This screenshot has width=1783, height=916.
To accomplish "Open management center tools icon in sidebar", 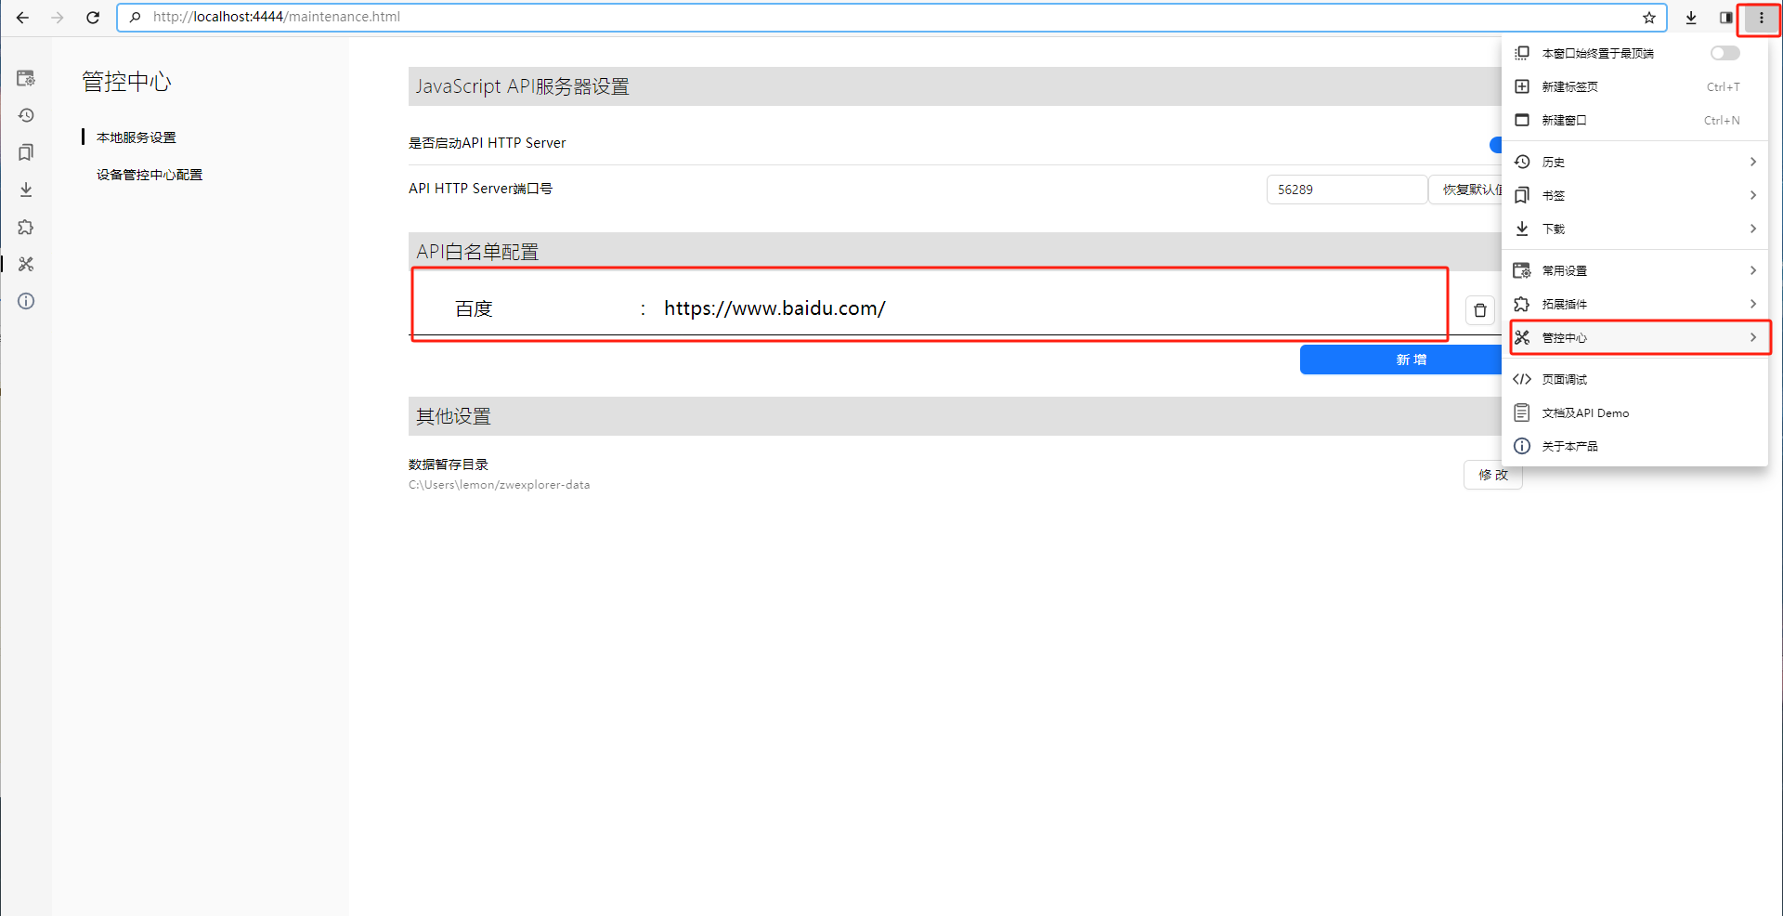I will (26, 264).
